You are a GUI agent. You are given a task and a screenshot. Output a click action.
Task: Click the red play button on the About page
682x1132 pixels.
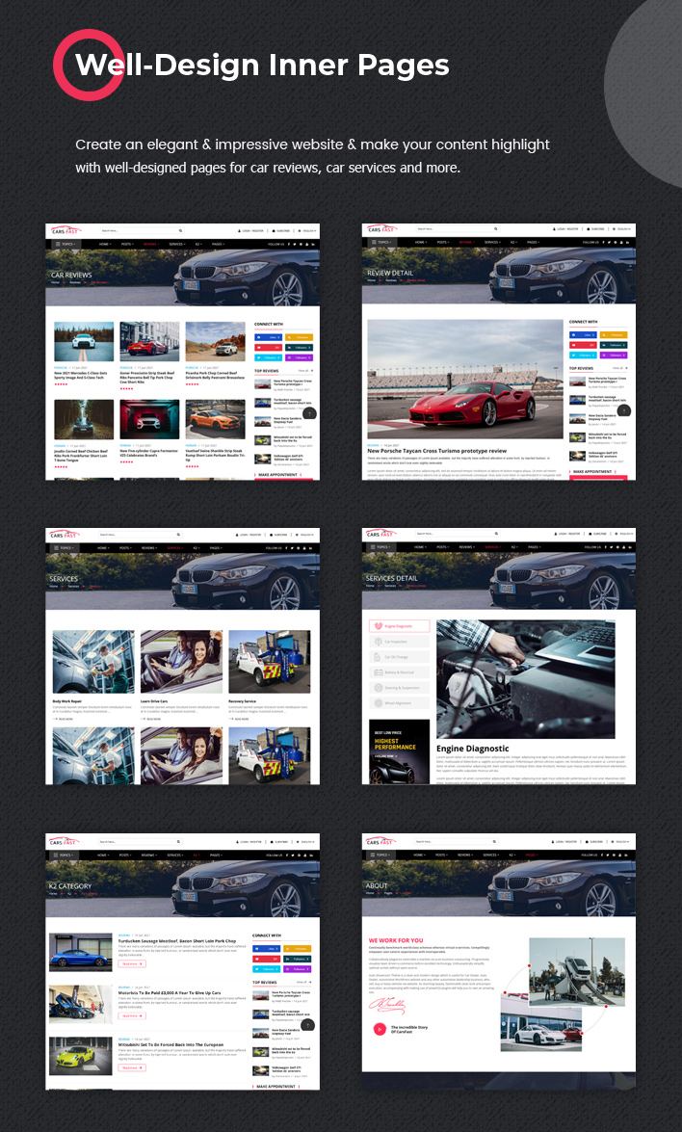(x=379, y=1029)
